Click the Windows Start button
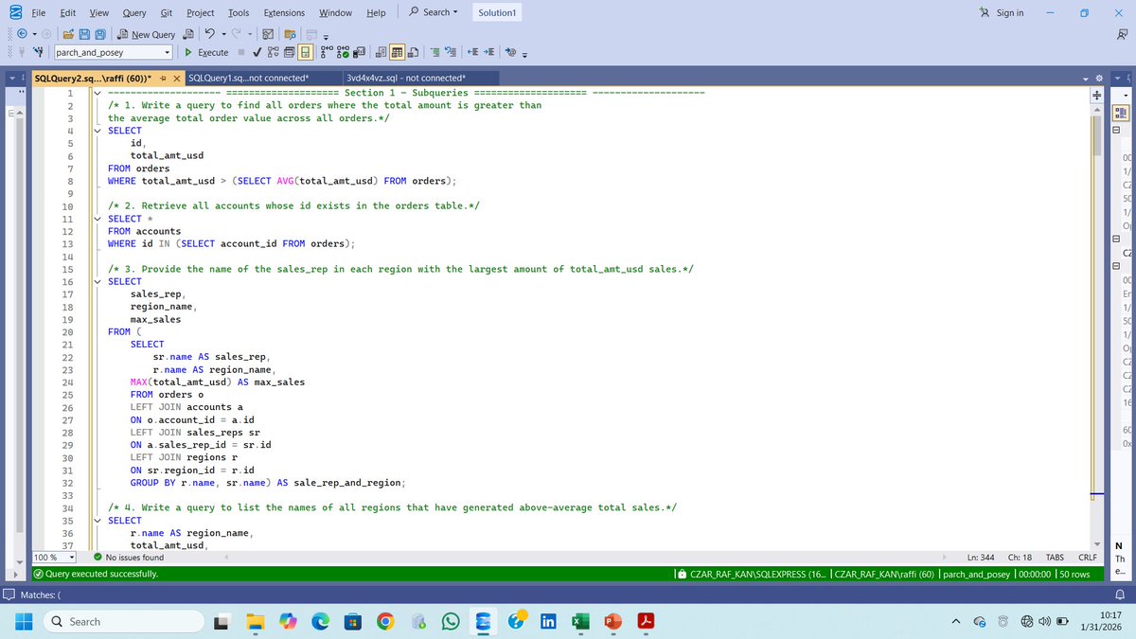The image size is (1136, 639). click(x=24, y=621)
